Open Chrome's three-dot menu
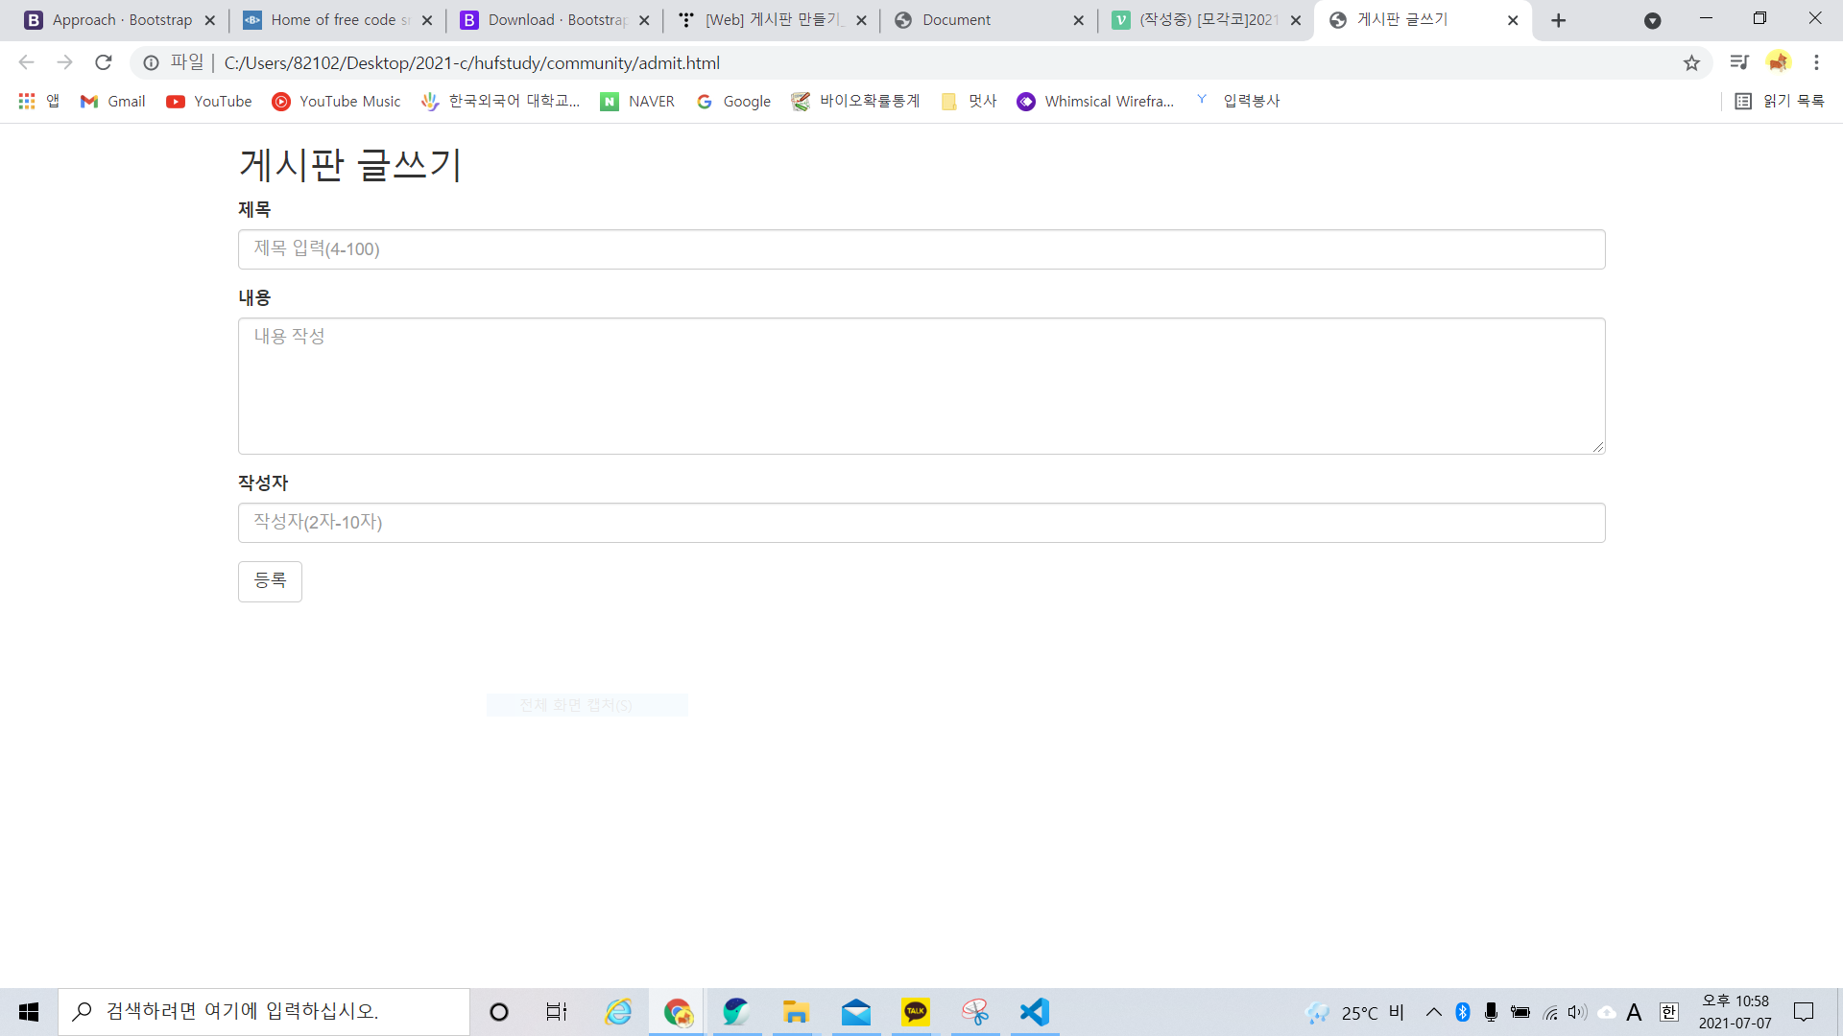Image resolution: width=1843 pixels, height=1036 pixels. [1816, 62]
